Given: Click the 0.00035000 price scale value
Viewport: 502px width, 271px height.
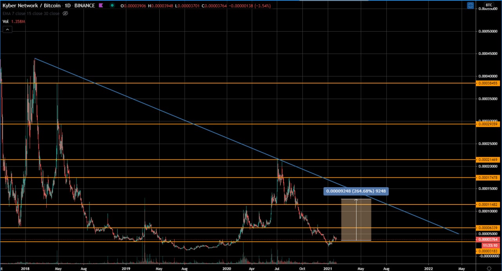Looking at the screenshot, I should pyautogui.click(x=489, y=99).
